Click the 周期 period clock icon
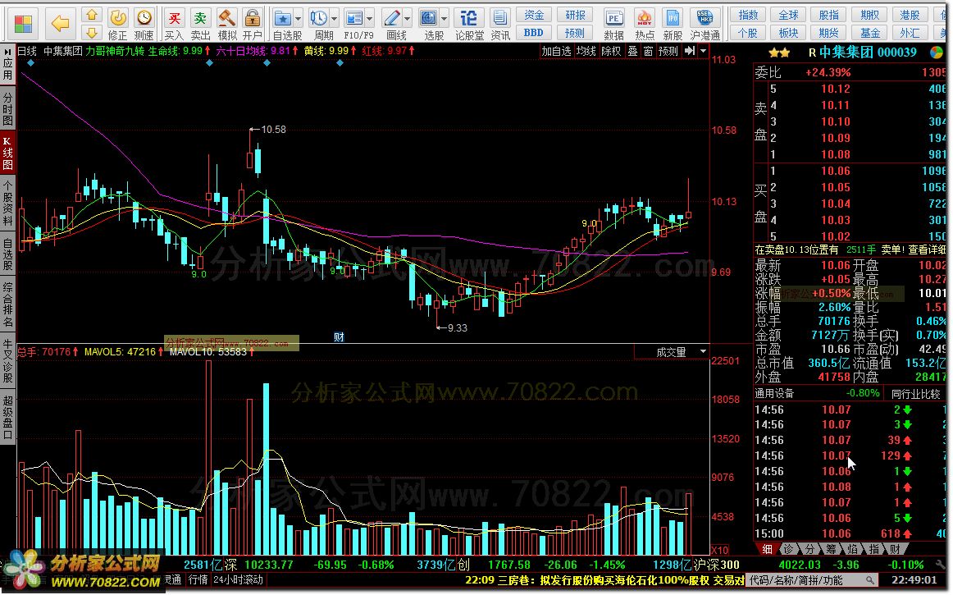Screen dimensions: 953x595 pyautogui.click(x=318, y=18)
